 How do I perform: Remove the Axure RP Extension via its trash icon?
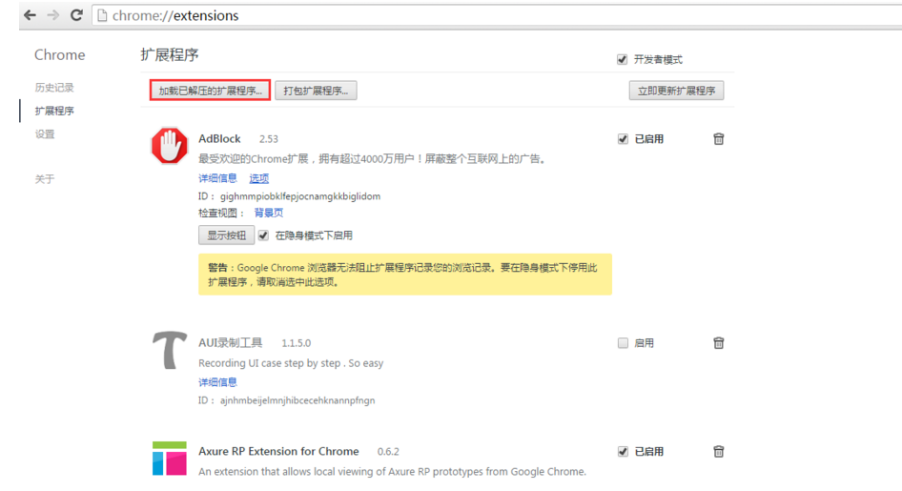pyautogui.click(x=719, y=451)
